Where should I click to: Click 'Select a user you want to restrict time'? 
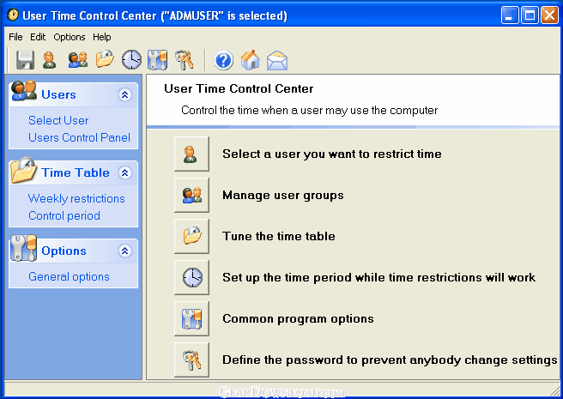click(332, 154)
